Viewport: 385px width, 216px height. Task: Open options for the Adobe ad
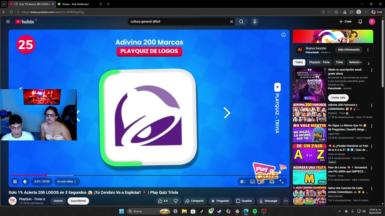(x=368, y=50)
